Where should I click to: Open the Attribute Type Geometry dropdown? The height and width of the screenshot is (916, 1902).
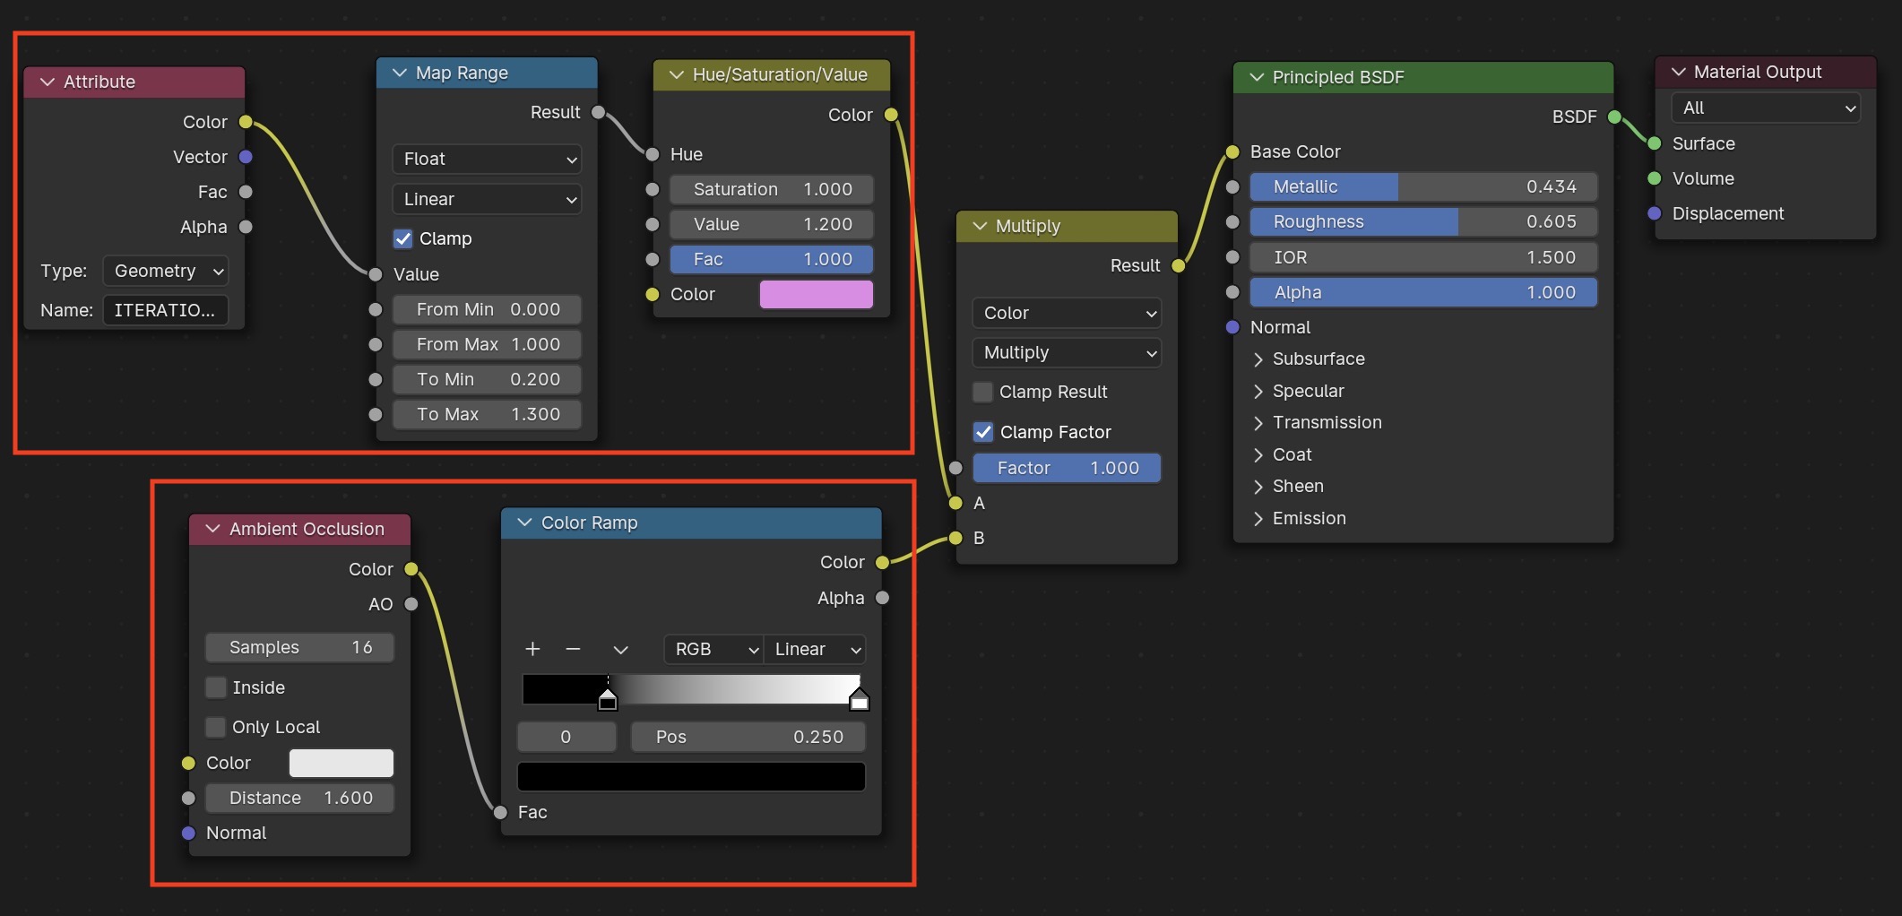(166, 271)
